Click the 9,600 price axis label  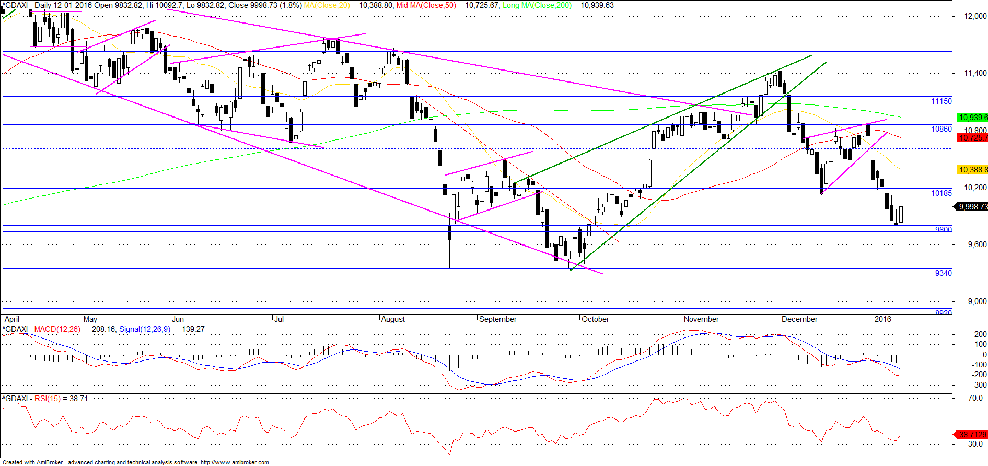coord(978,244)
